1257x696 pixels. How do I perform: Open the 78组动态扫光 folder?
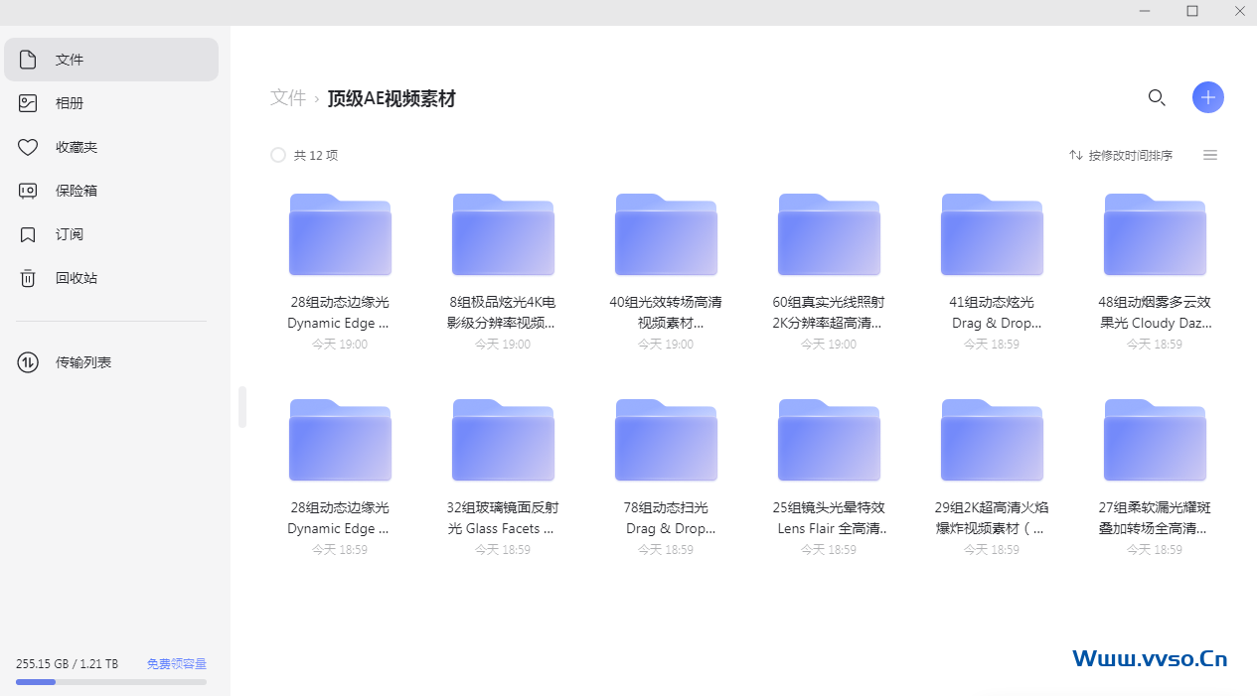click(666, 440)
